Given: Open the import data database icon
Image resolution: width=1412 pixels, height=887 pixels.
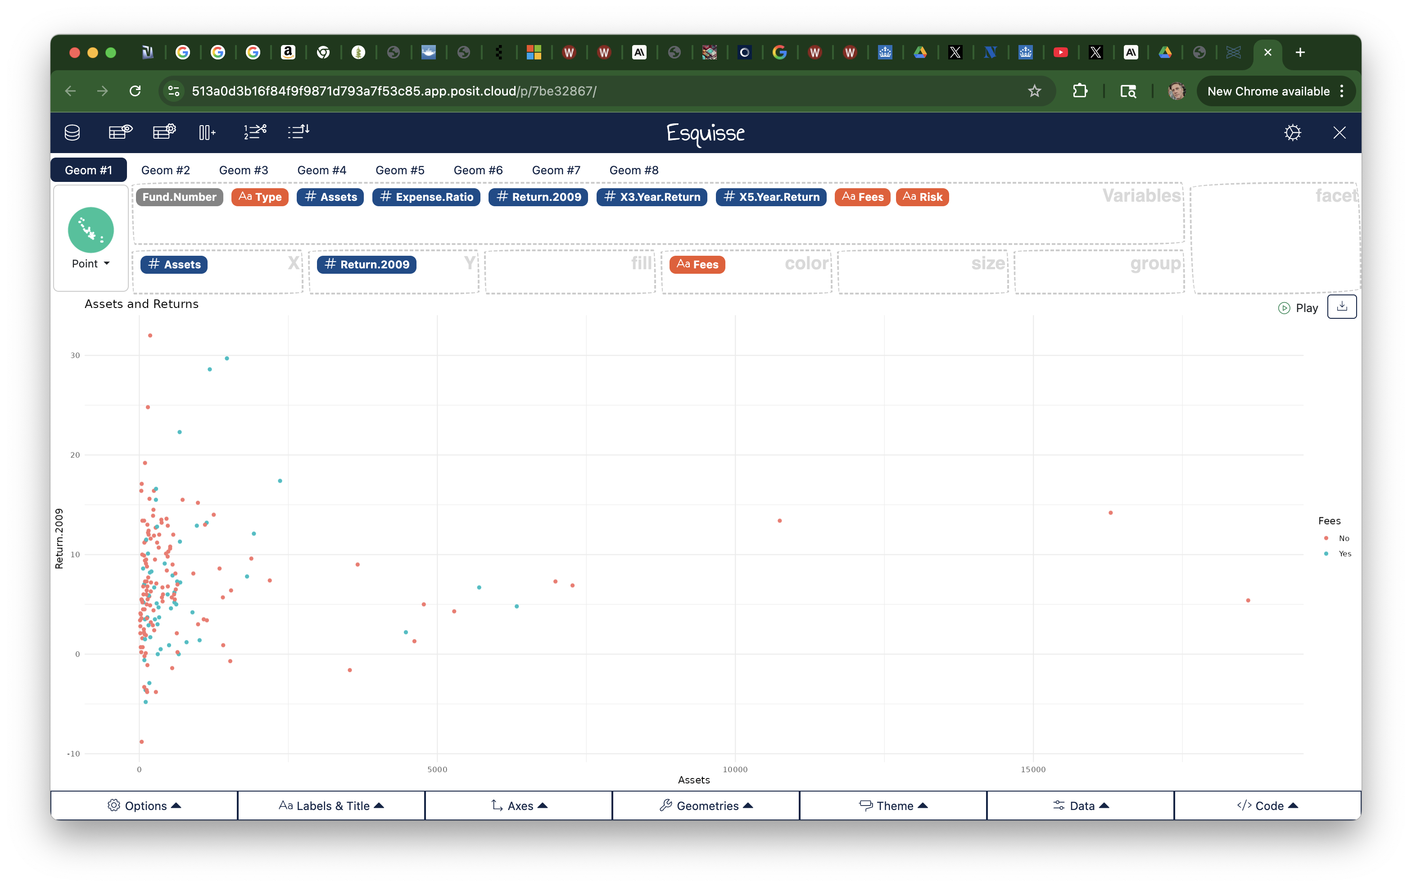Looking at the screenshot, I should [72, 132].
